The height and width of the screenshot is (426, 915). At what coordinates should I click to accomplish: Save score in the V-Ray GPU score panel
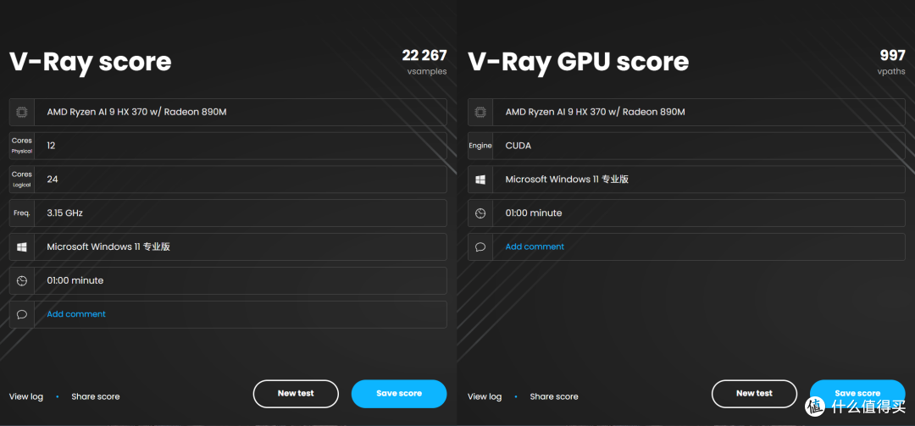click(857, 394)
